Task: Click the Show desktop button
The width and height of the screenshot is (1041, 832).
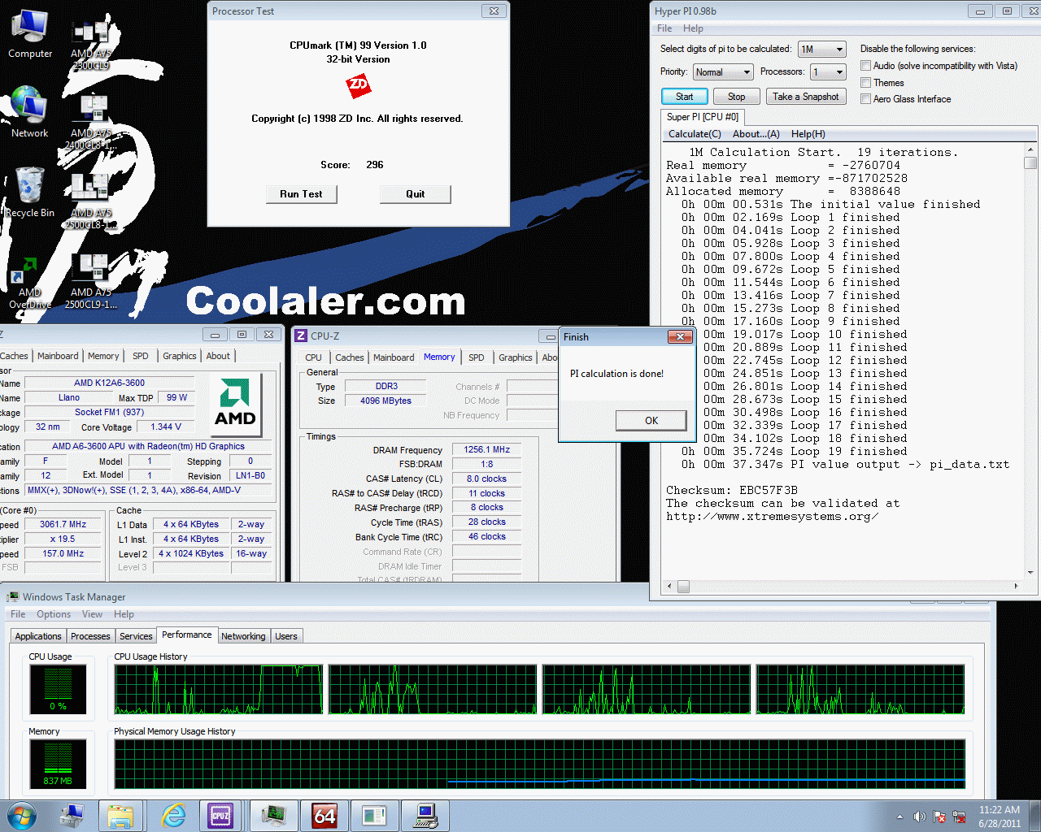Action: point(1035,816)
